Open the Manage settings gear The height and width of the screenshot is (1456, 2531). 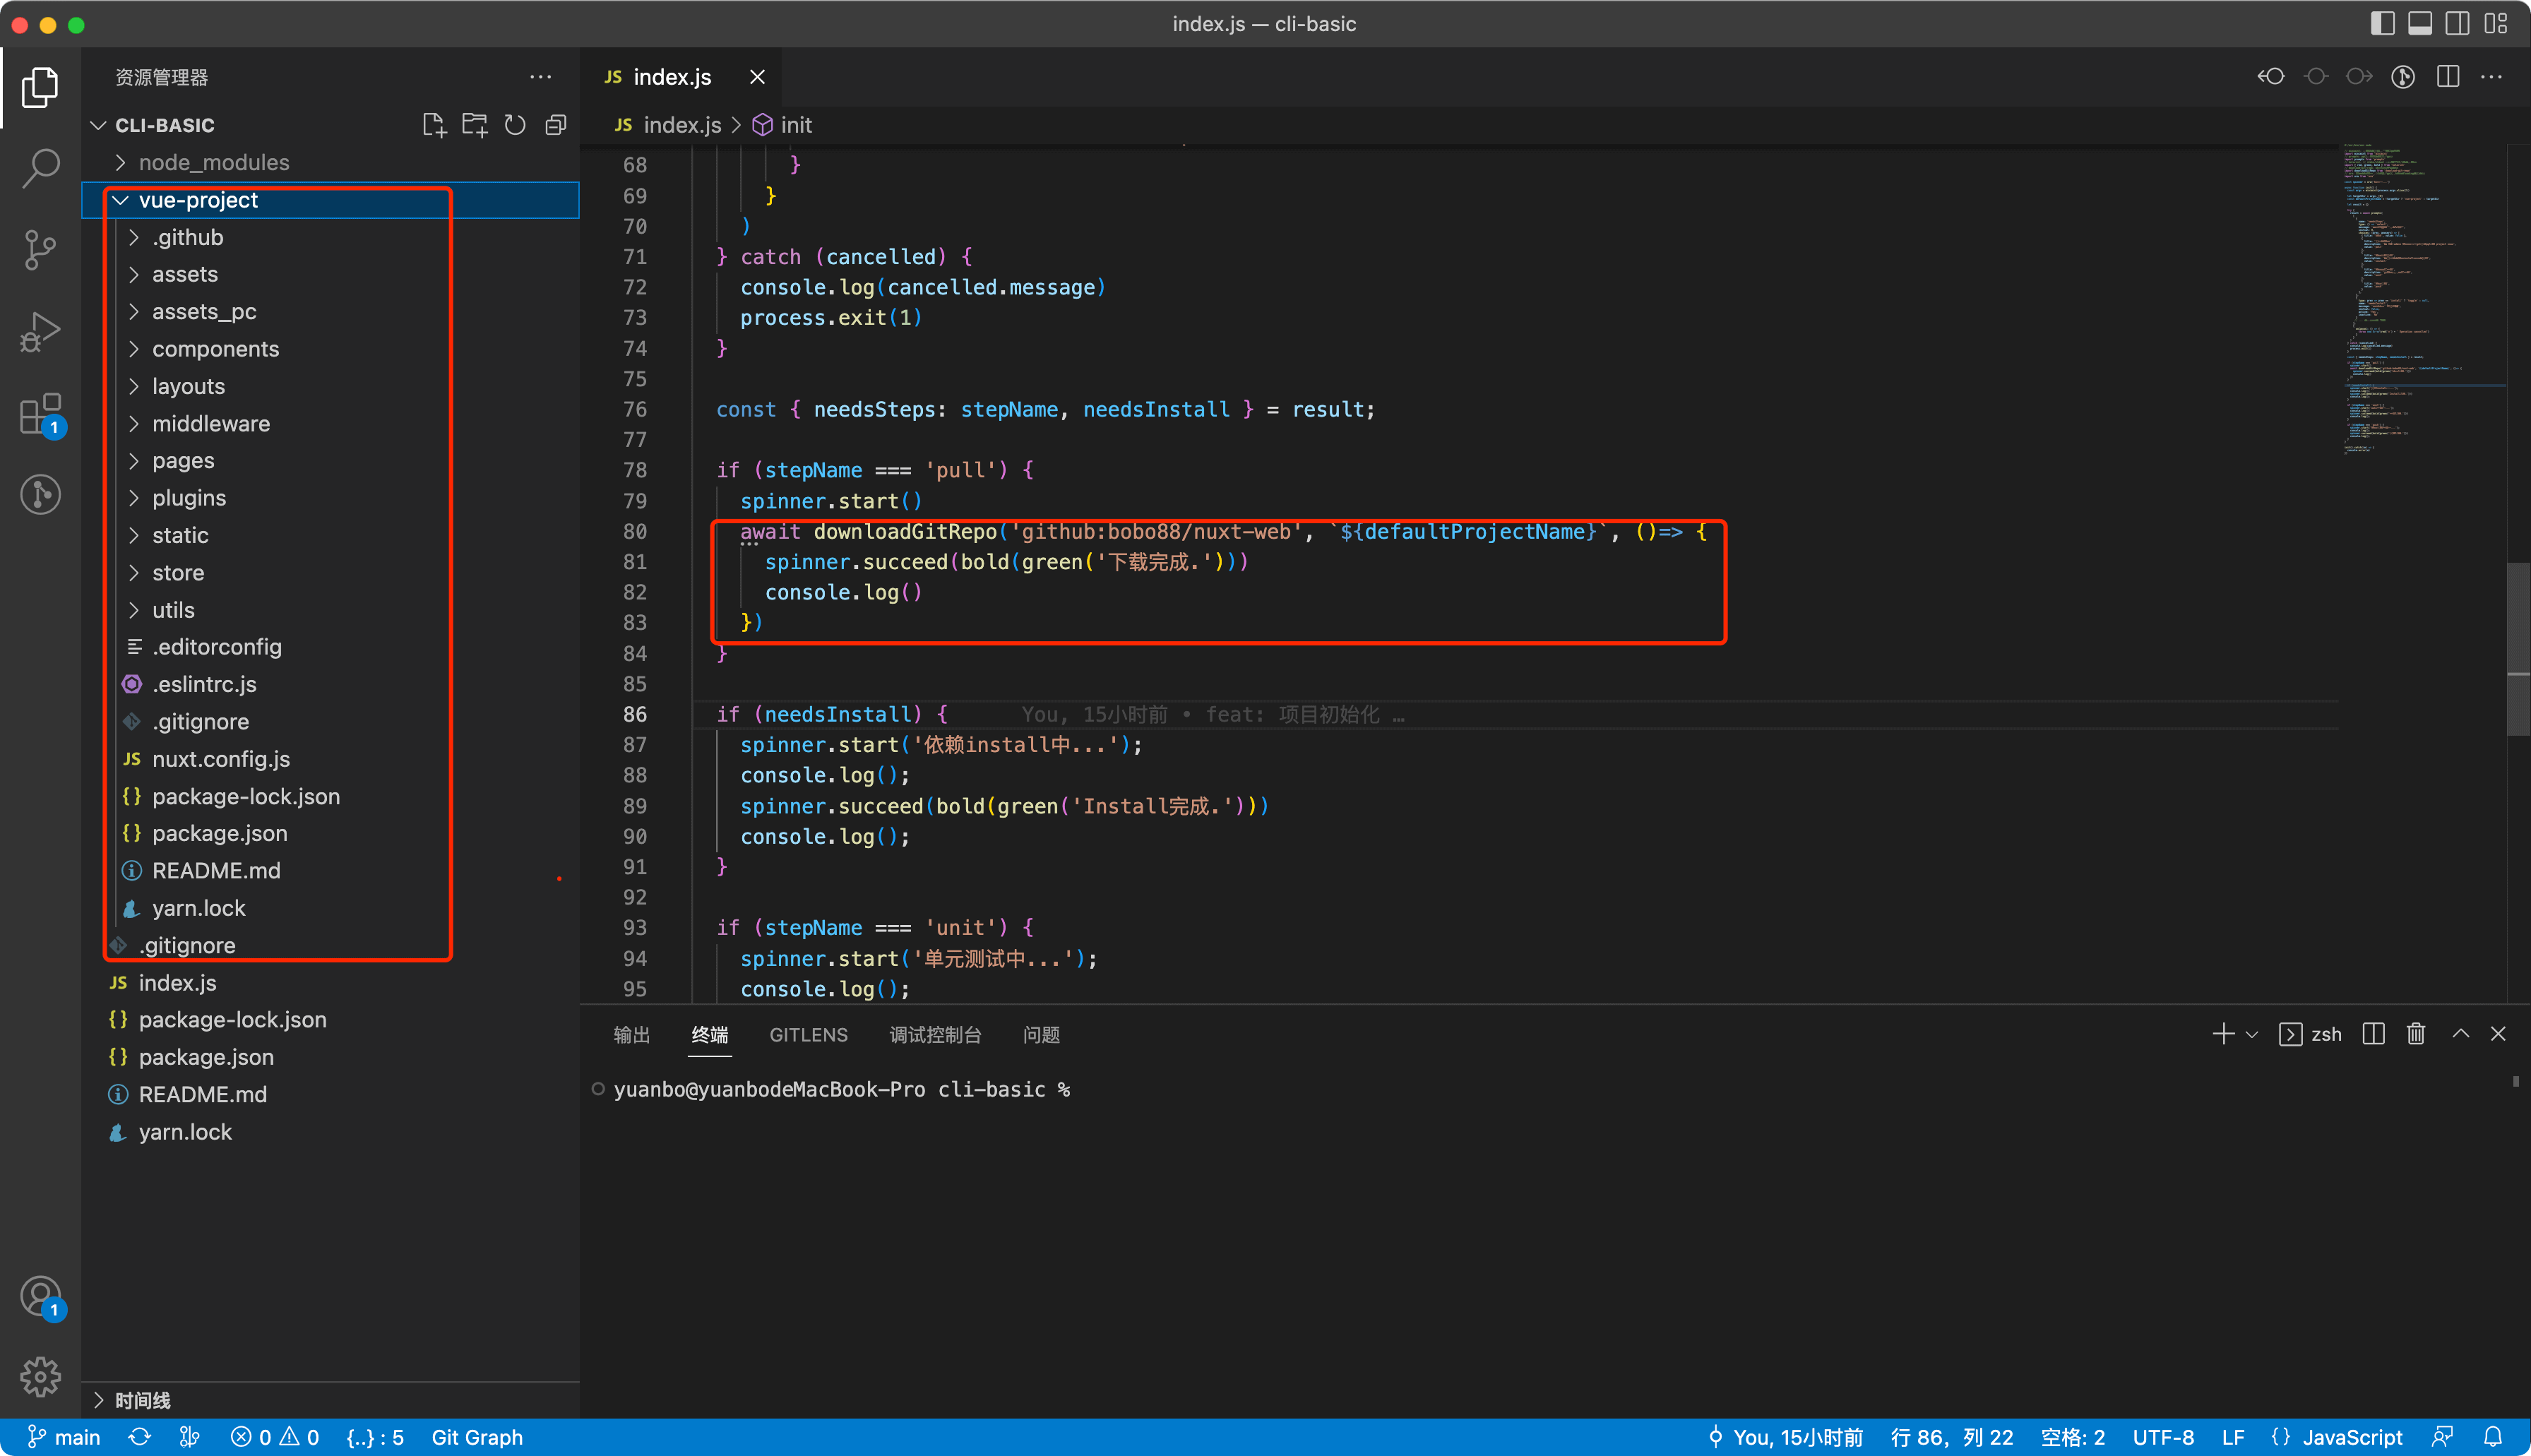point(40,1377)
